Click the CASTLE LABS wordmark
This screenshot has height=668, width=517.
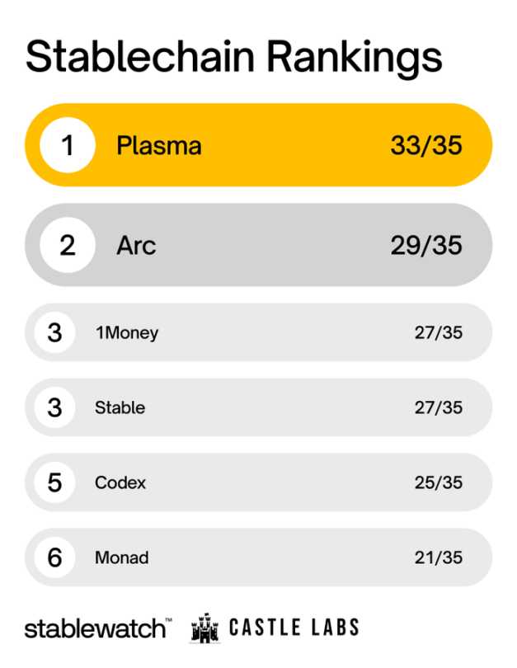click(294, 628)
